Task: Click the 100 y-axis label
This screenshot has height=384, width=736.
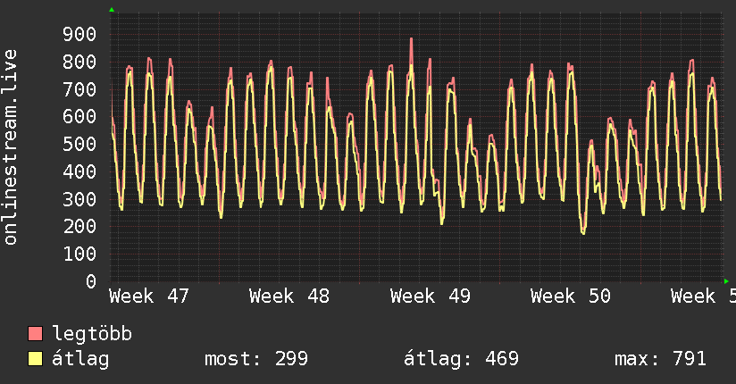Action: (79, 254)
